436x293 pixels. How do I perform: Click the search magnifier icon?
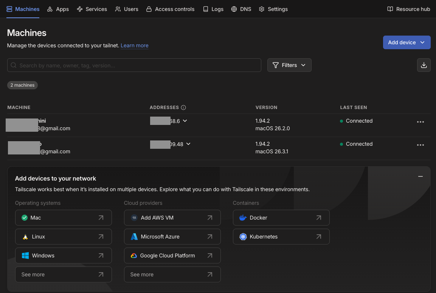click(x=13, y=65)
